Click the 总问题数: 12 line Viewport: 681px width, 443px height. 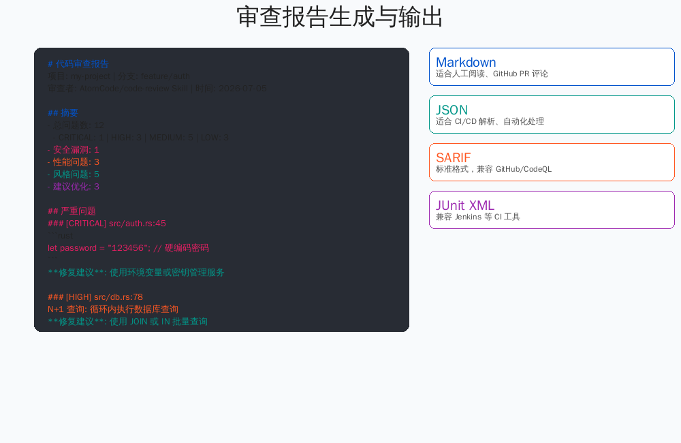[76, 125]
